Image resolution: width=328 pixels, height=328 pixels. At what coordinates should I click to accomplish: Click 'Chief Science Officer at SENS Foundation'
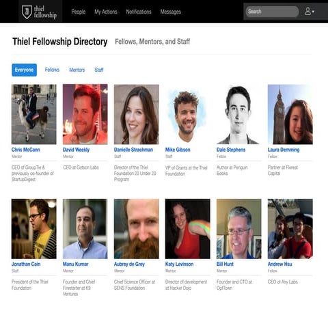tap(135, 285)
